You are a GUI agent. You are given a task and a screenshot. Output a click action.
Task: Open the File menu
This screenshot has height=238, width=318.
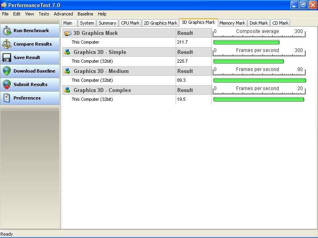[x=5, y=14]
